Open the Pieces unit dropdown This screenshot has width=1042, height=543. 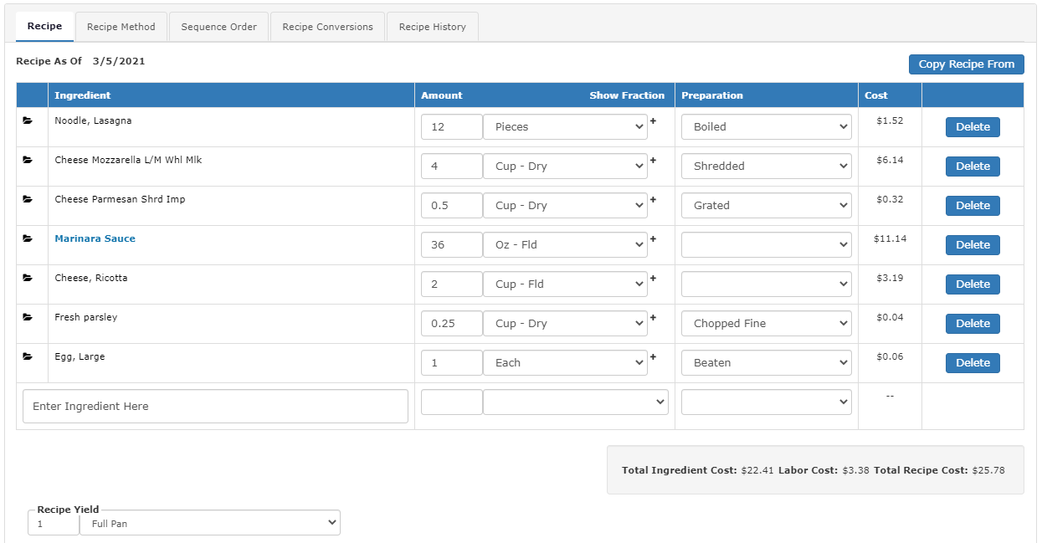tap(565, 127)
